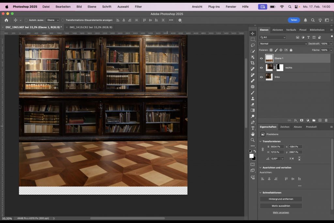Collapse the Schnellaktionen section

point(260,193)
